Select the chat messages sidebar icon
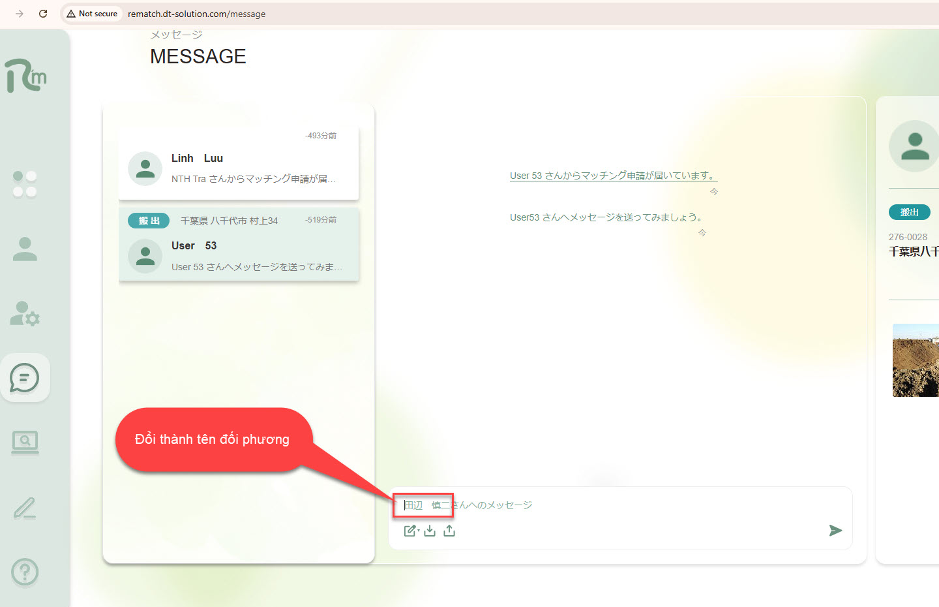The width and height of the screenshot is (939, 607). pyautogui.click(x=25, y=378)
